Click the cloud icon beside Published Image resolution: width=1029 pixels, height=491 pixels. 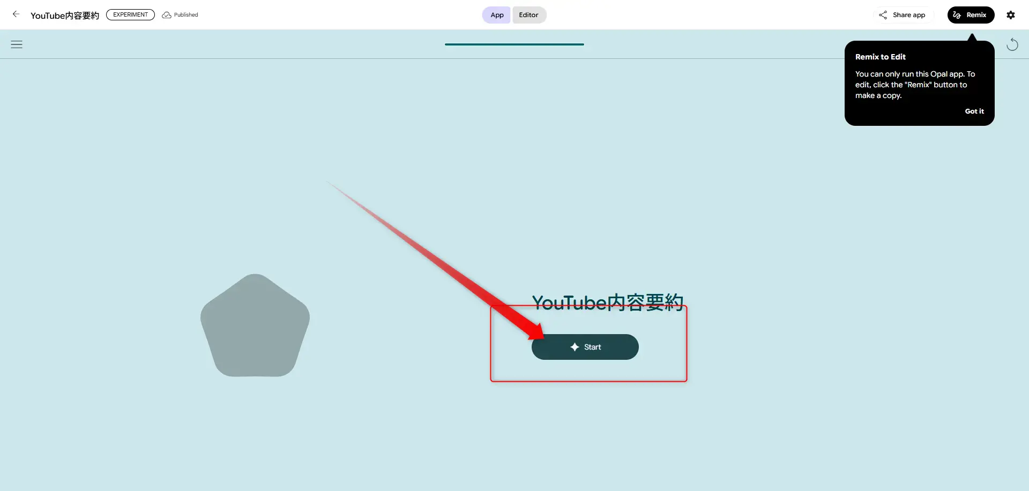click(167, 15)
